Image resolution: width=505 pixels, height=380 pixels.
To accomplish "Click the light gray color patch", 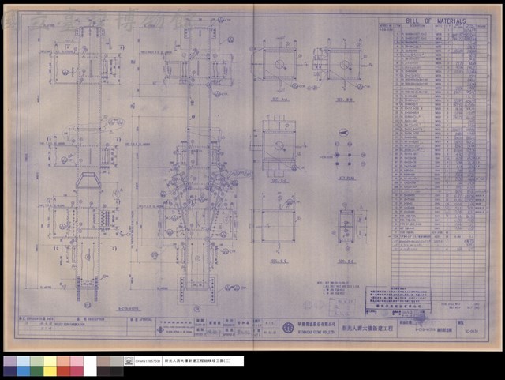I will click(117, 361).
